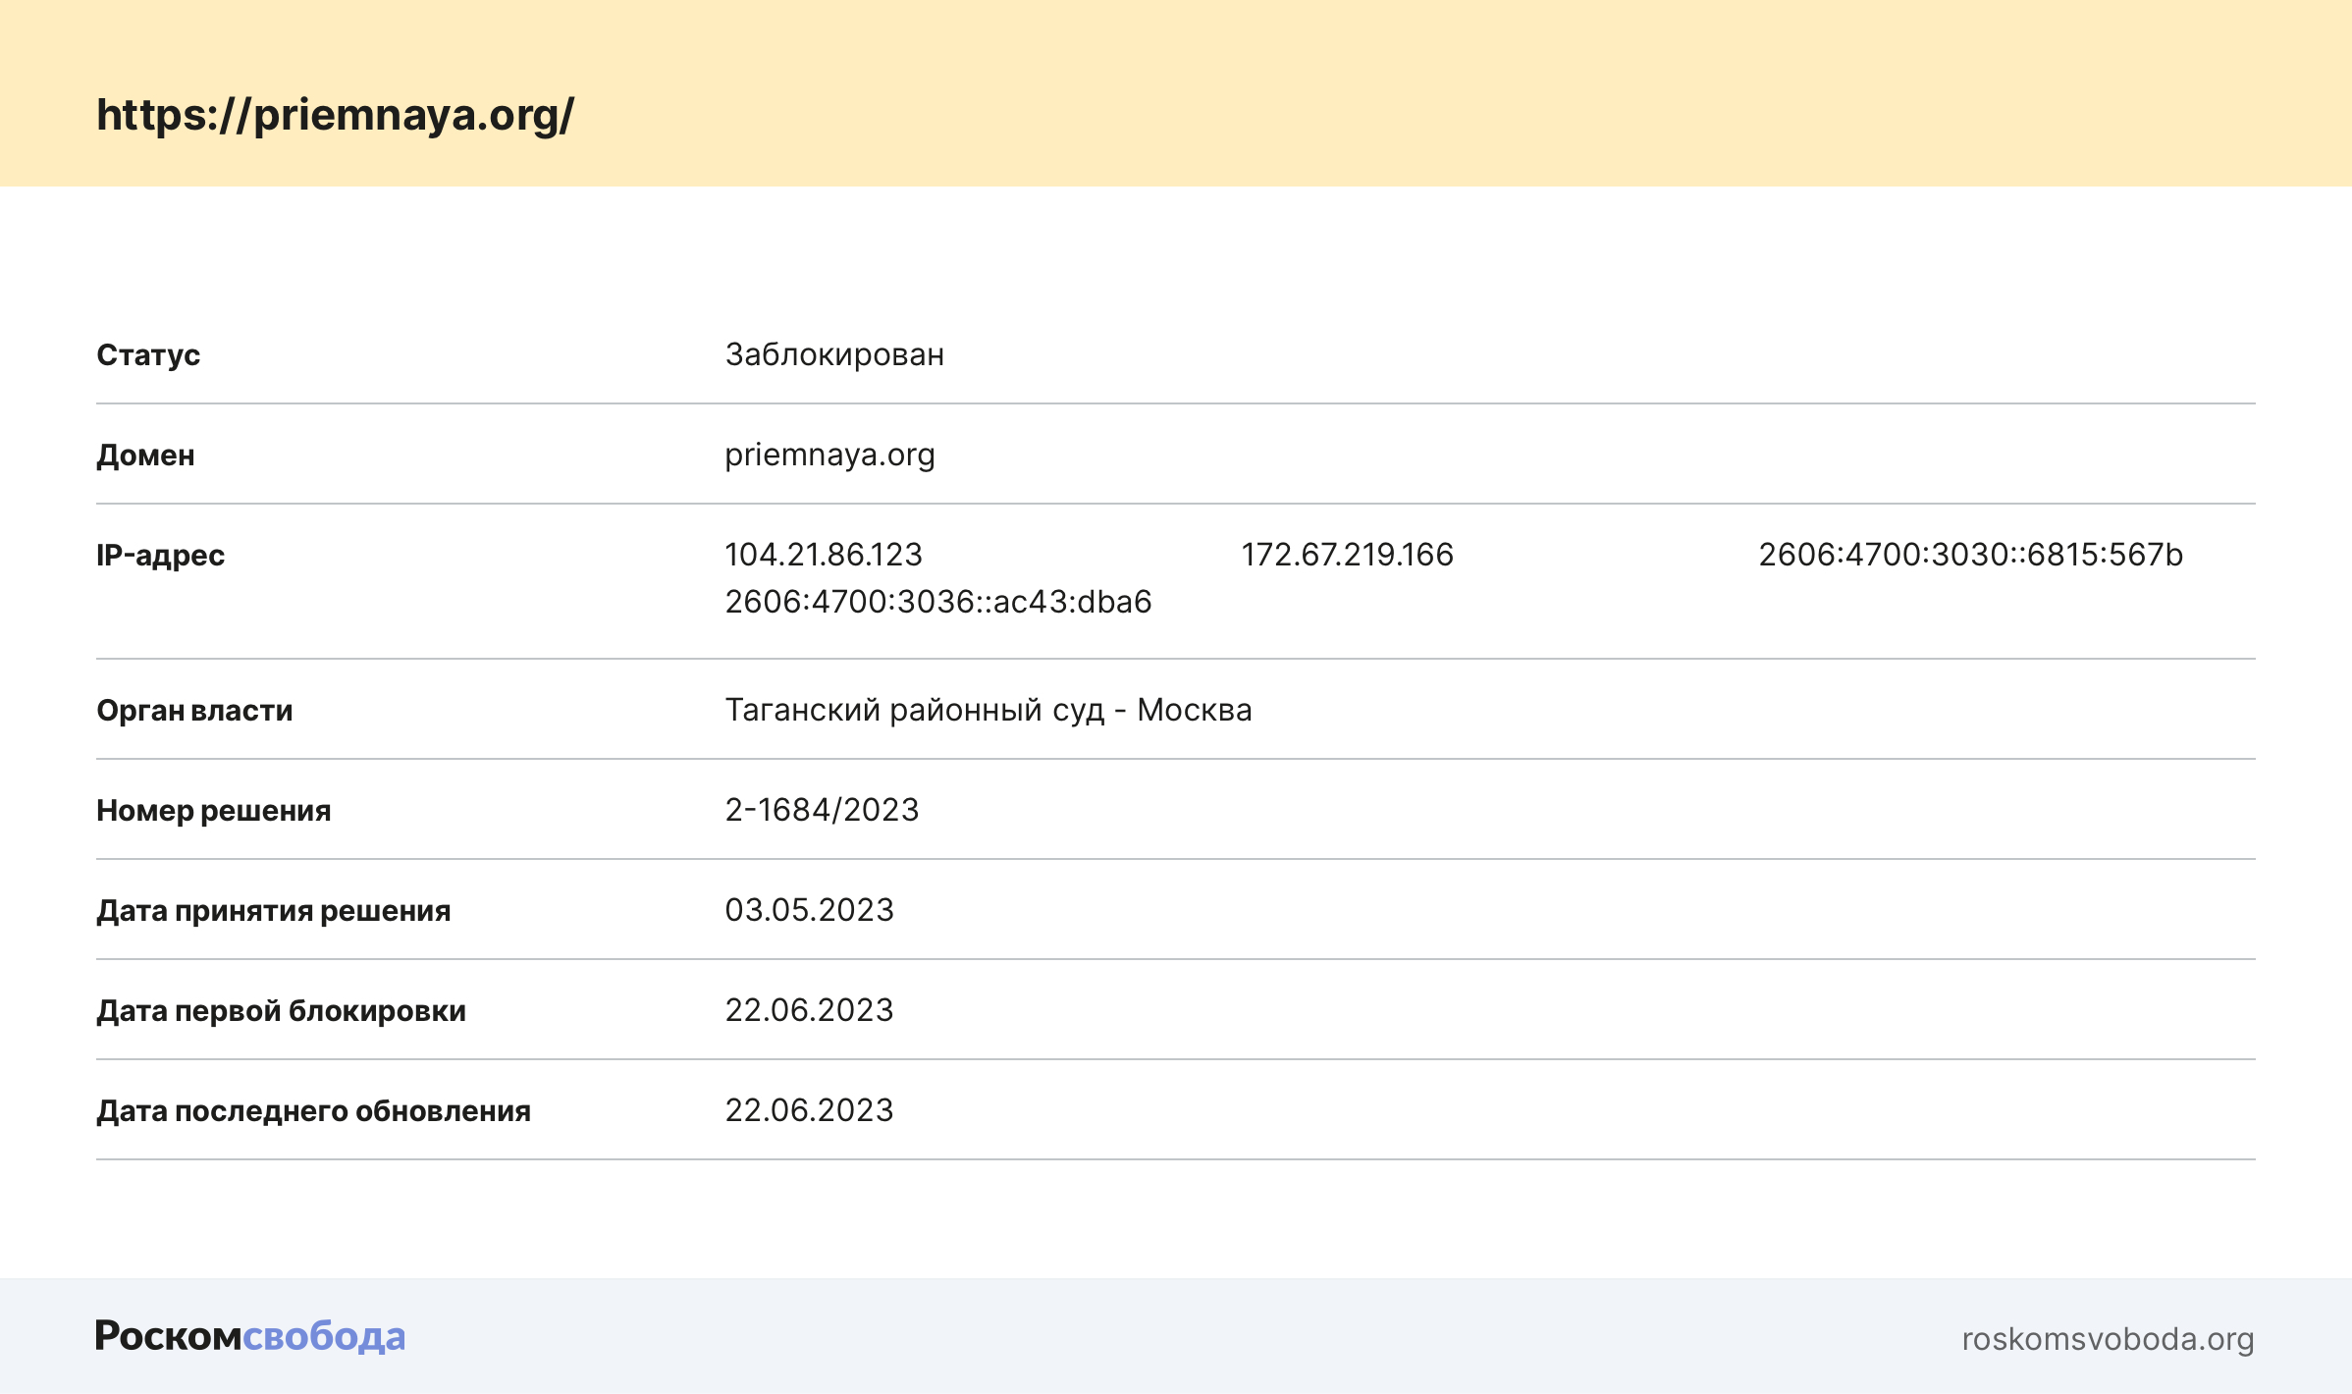Image resolution: width=2352 pixels, height=1394 pixels.
Task: Click IPv6 address 2606:4700:3036::ac43:dba6
Action: 937,602
